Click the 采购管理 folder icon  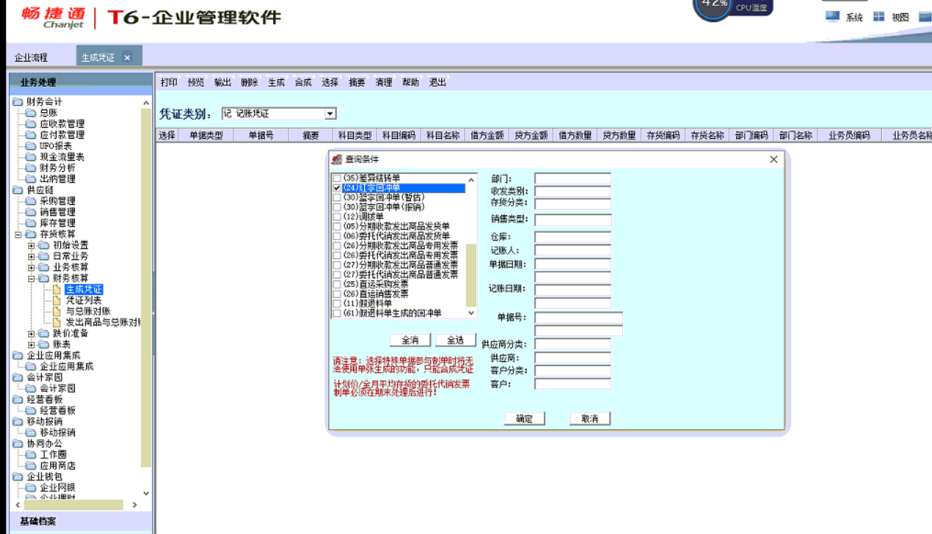click(31, 201)
